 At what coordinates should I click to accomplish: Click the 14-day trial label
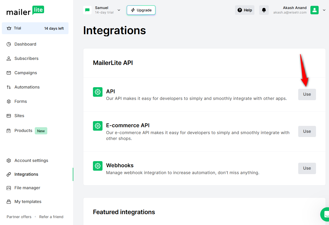[104, 12]
